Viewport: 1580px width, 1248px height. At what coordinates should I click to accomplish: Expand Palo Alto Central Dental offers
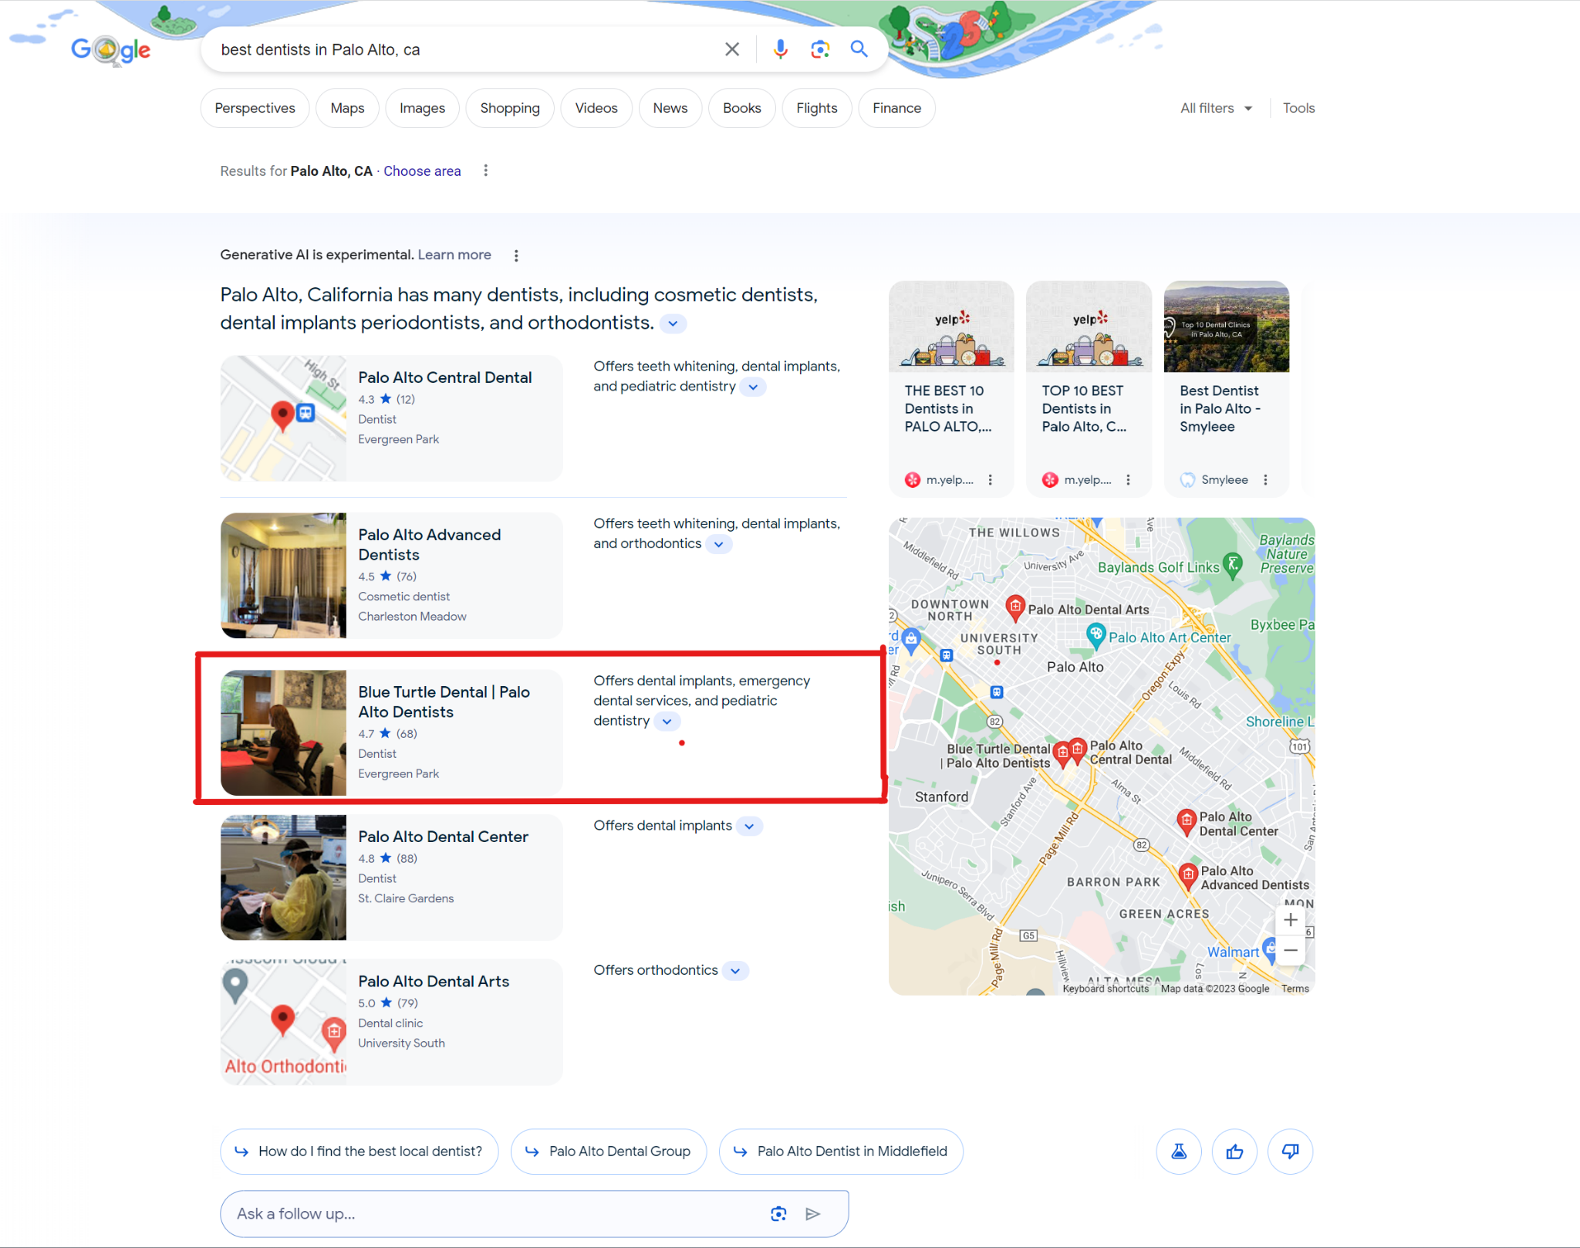point(753,387)
